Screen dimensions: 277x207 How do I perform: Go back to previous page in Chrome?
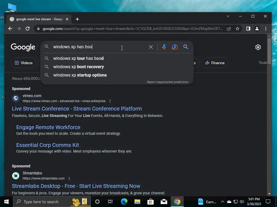[10, 29]
